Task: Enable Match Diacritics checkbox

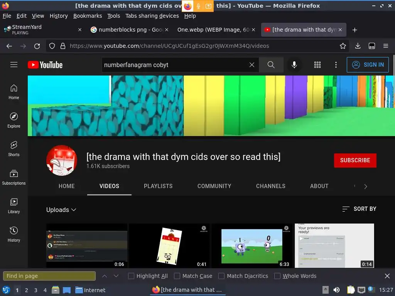Action: pos(221,276)
